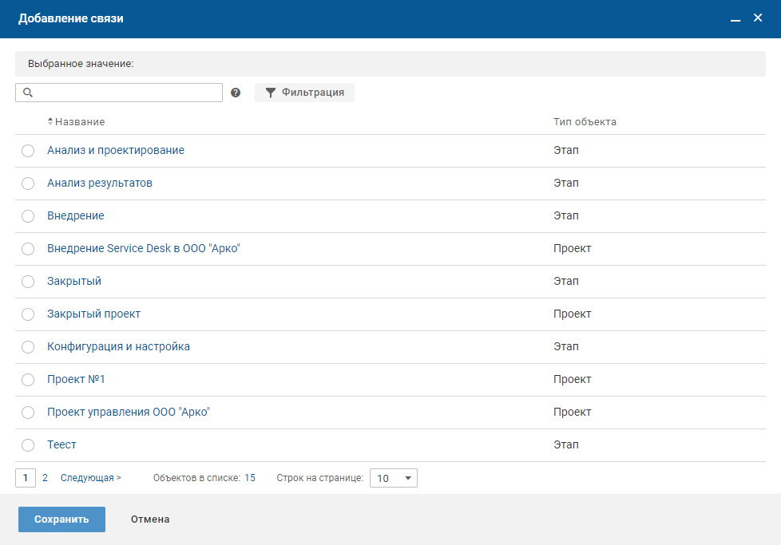The height and width of the screenshot is (545, 781).
Task: Click the help question mark icon
Action: point(236,93)
